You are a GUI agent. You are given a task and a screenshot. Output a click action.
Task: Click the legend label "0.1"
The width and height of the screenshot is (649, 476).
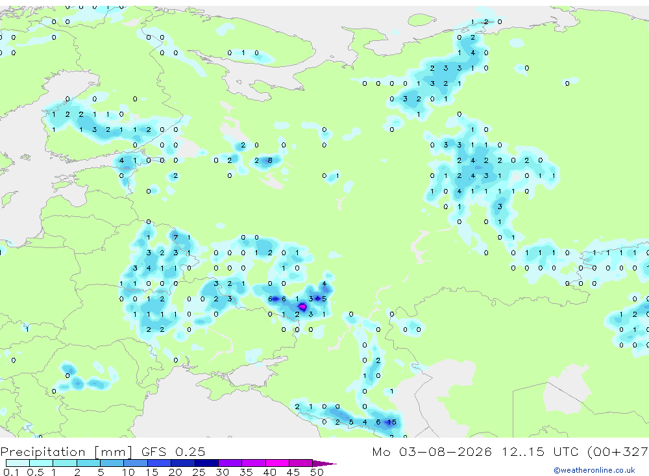[12, 472]
